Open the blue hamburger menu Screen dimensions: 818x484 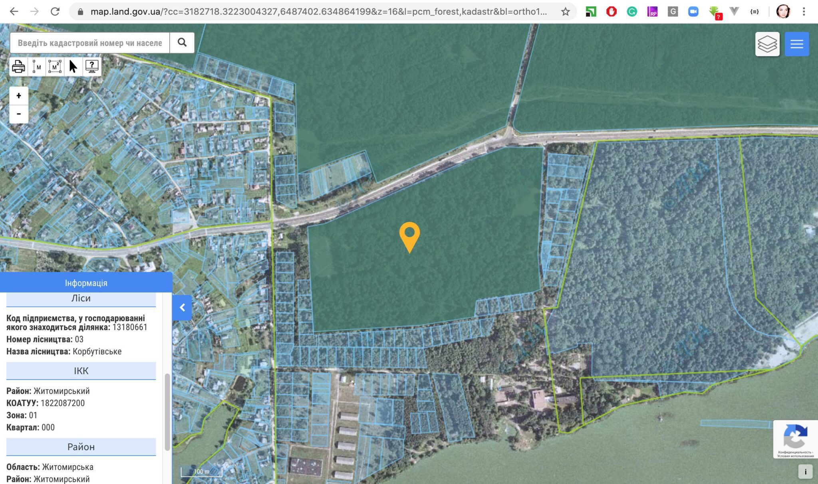pyautogui.click(x=796, y=44)
